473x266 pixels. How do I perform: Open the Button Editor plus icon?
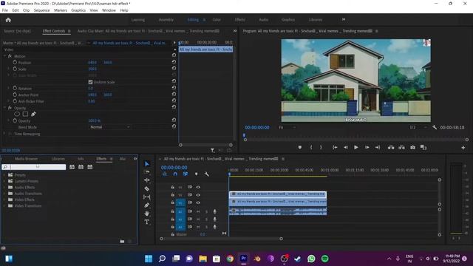click(x=463, y=148)
